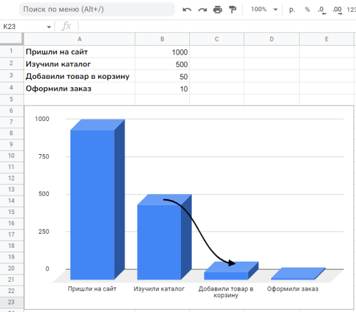This screenshot has width=356, height=312.
Task: Select column B header
Action: click(x=162, y=39)
